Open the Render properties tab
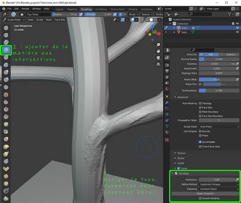The image size is (241, 203). [x=167, y=65]
